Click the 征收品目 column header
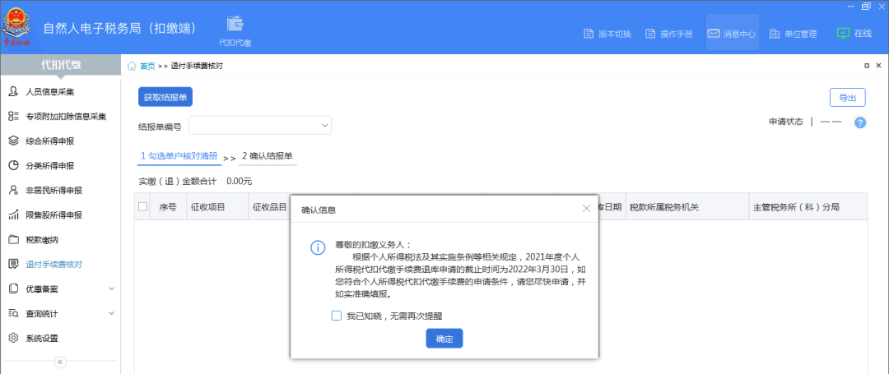The height and width of the screenshot is (374, 889). tap(269, 207)
